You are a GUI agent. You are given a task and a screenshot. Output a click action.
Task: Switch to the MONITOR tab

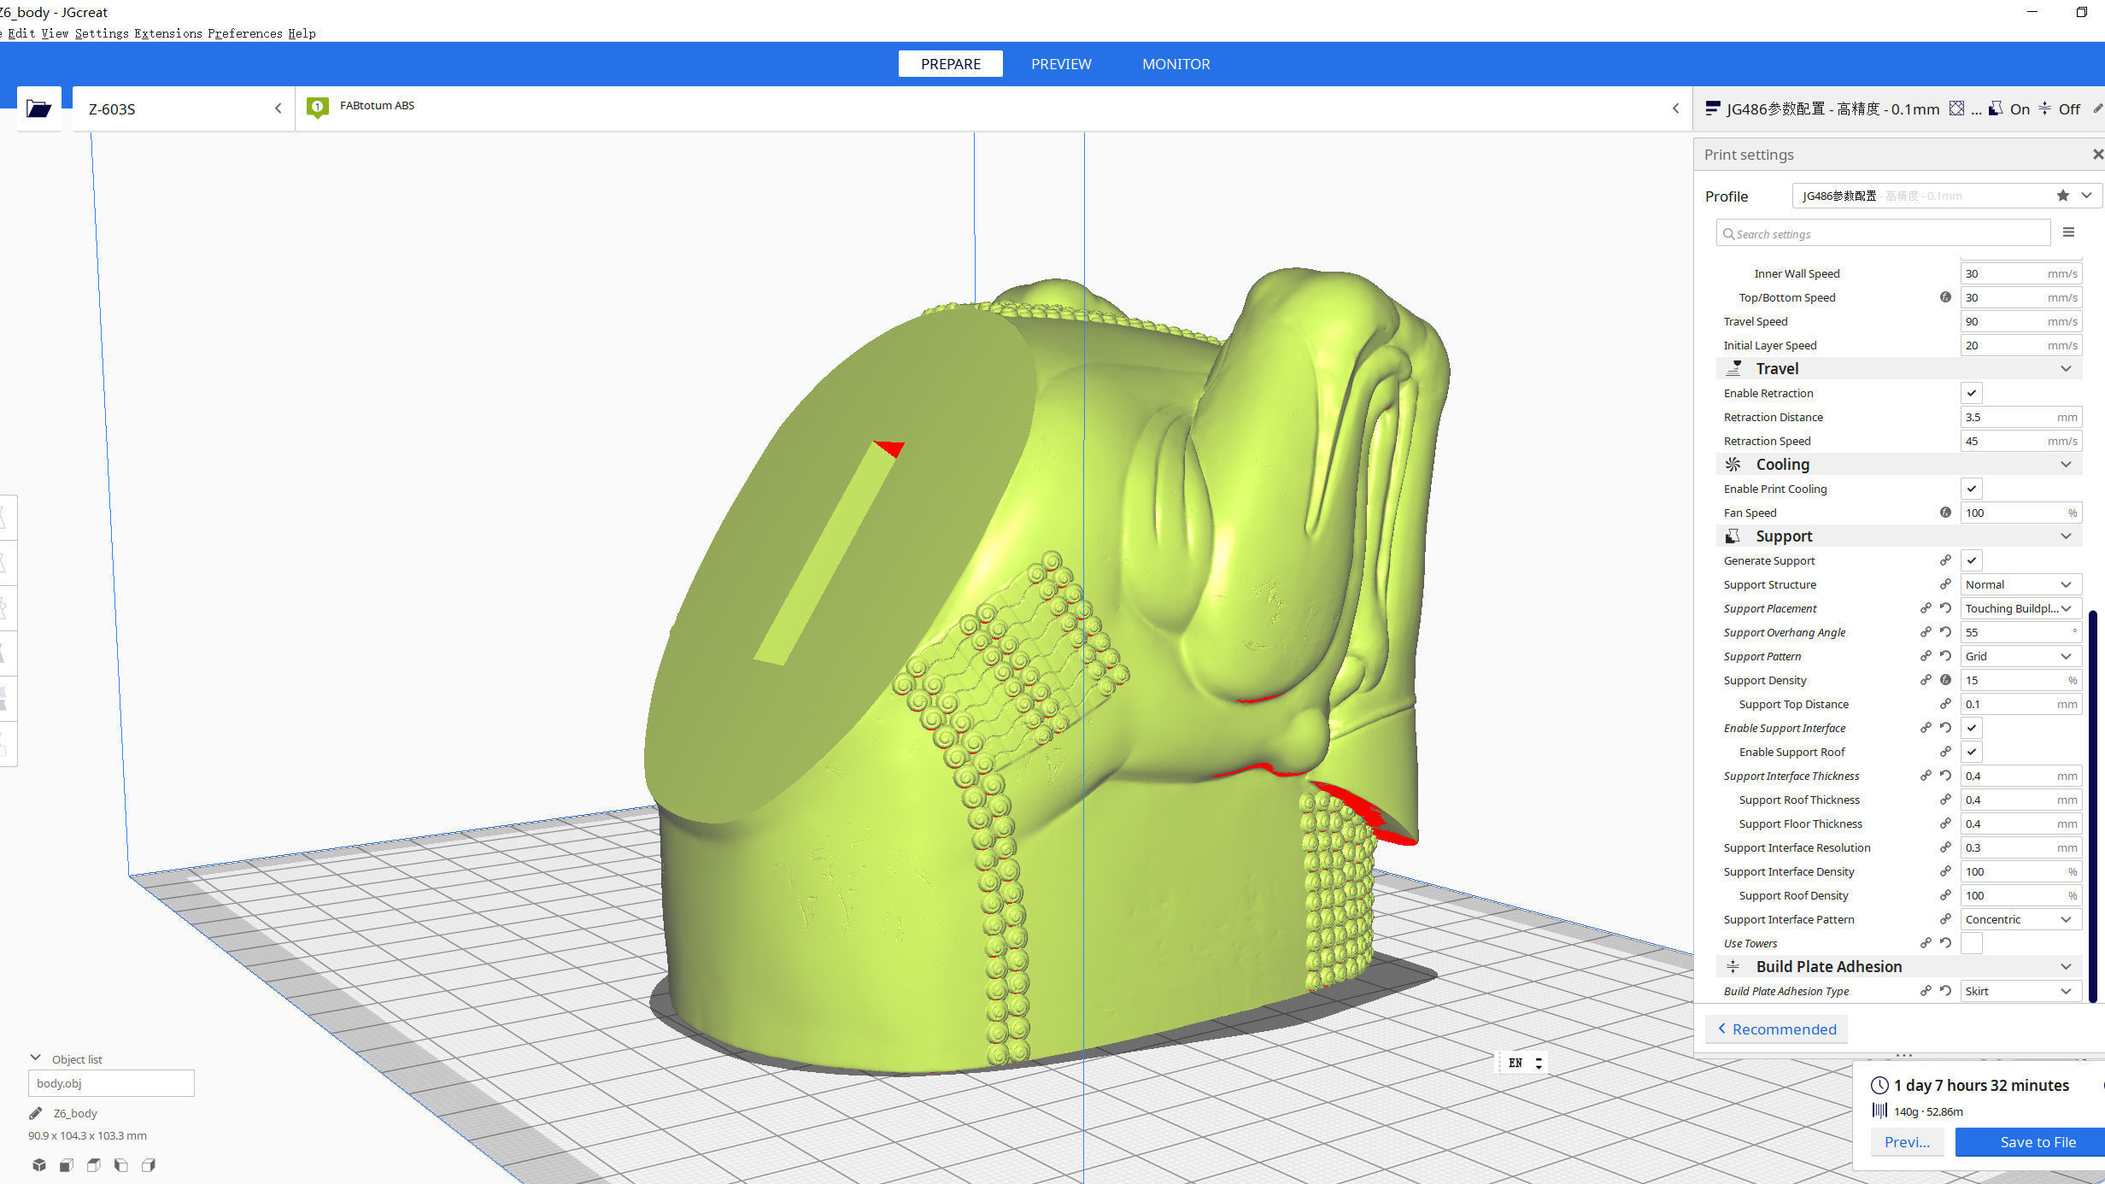1176,64
